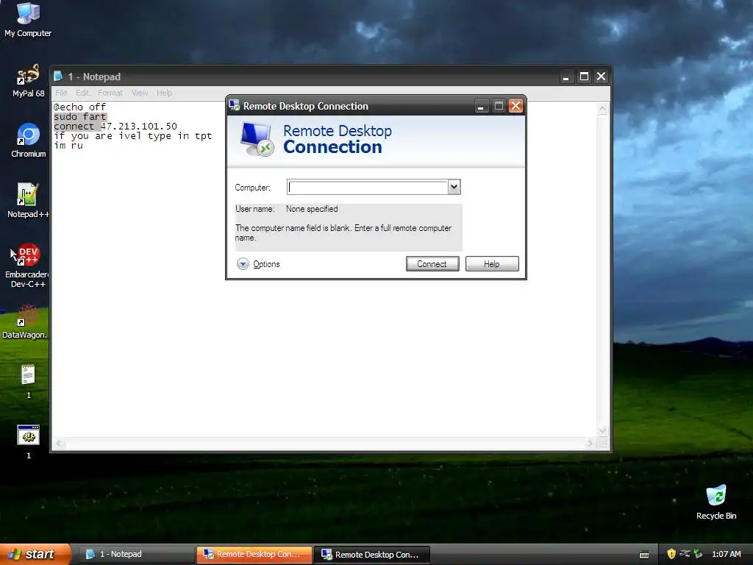
Task: Click the 'im ru' line in Notepad
Action: pyautogui.click(x=68, y=145)
